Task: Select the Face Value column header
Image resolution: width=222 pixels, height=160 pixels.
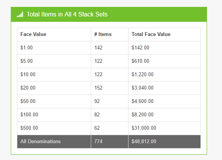Action: coord(54,34)
